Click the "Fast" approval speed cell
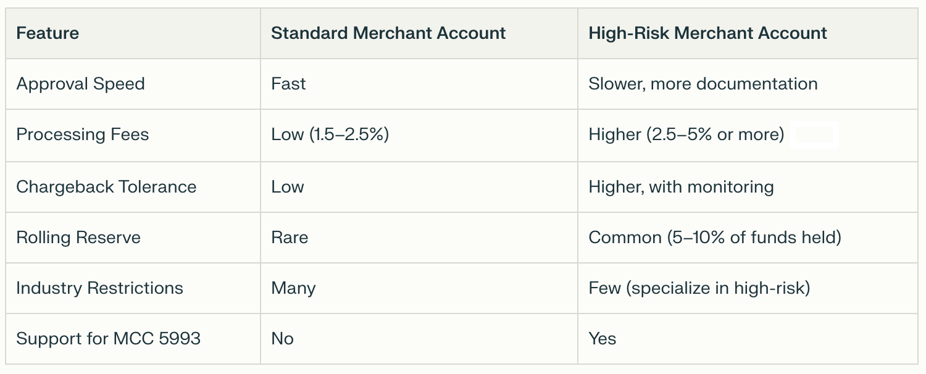 coord(288,84)
